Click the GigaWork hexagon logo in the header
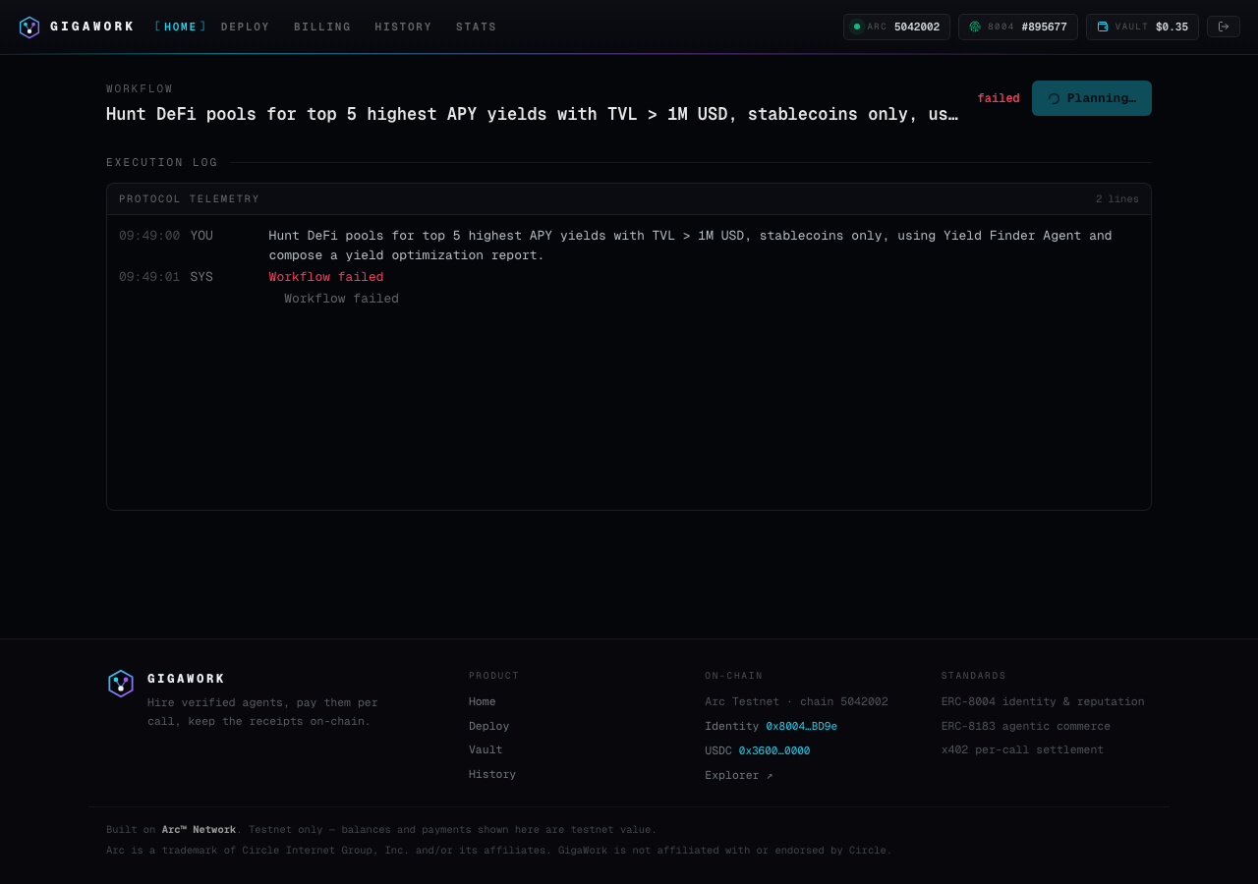Screen dimensions: 1258x884 coord(29,28)
